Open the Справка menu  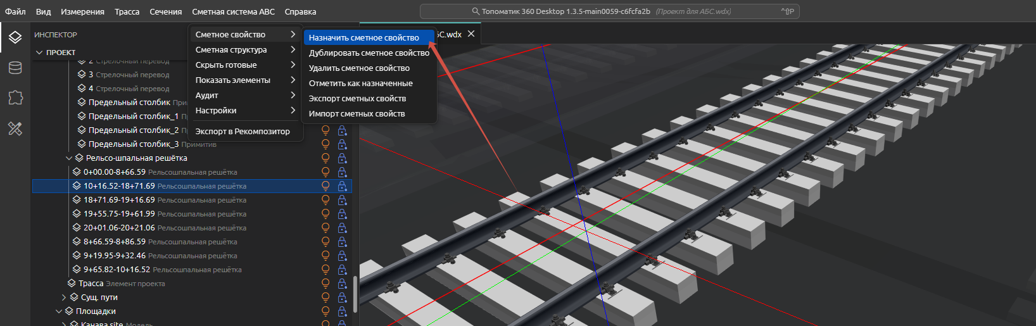click(300, 11)
